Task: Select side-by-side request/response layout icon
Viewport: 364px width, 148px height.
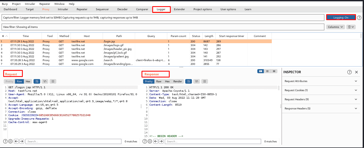Action: pyautogui.click(x=261, y=71)
